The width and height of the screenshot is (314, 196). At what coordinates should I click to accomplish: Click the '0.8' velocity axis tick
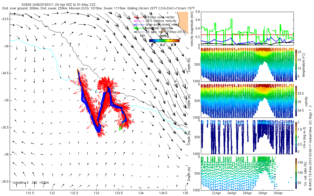[197, 12]
